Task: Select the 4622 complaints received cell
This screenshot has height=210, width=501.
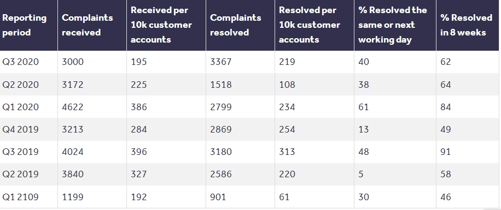Action: point(73,107)
